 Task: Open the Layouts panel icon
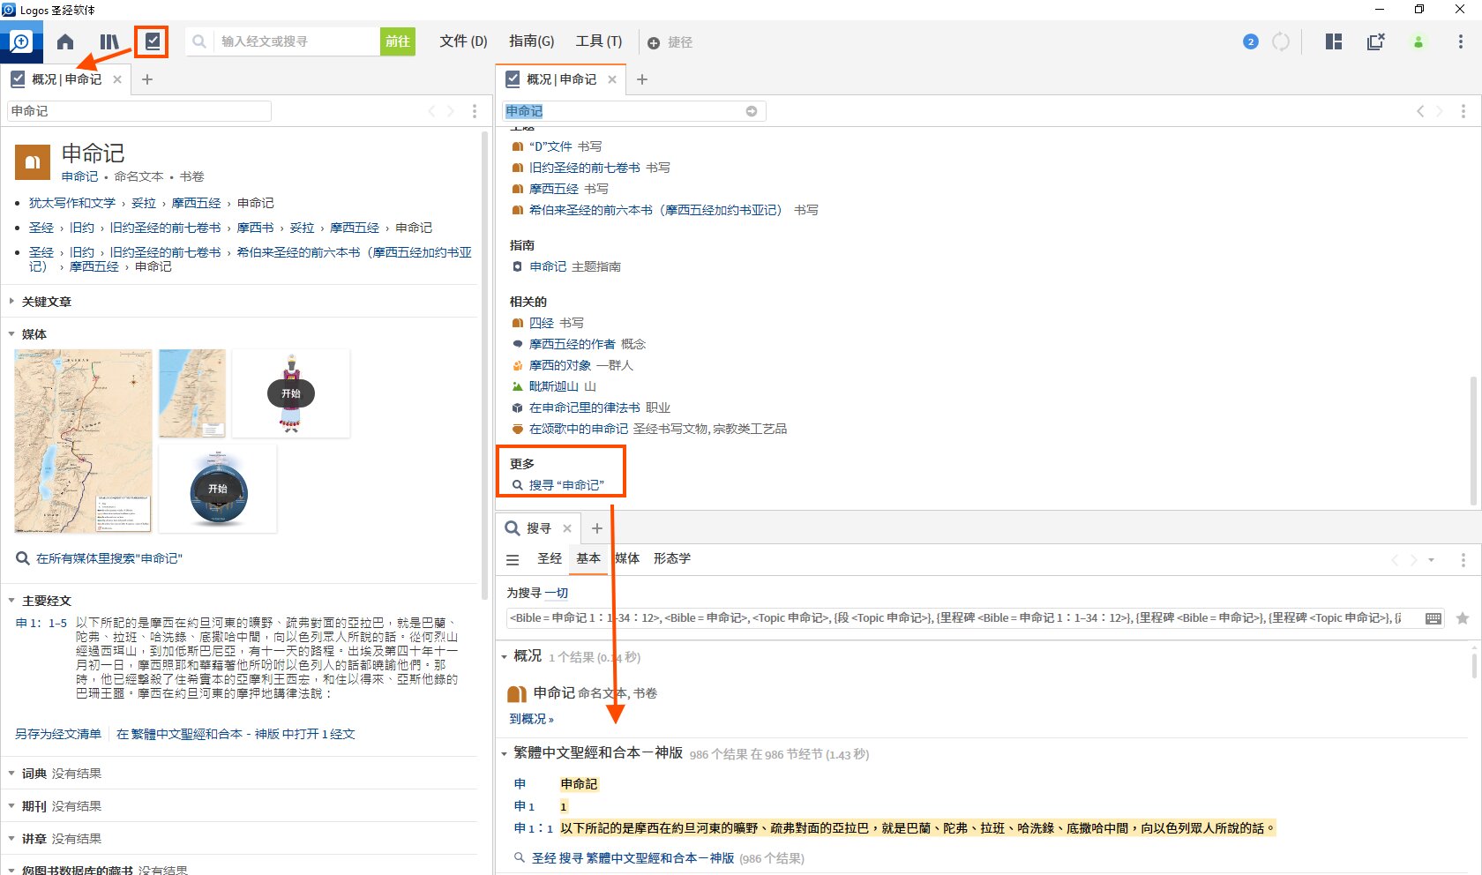[x=1333, y=41]
